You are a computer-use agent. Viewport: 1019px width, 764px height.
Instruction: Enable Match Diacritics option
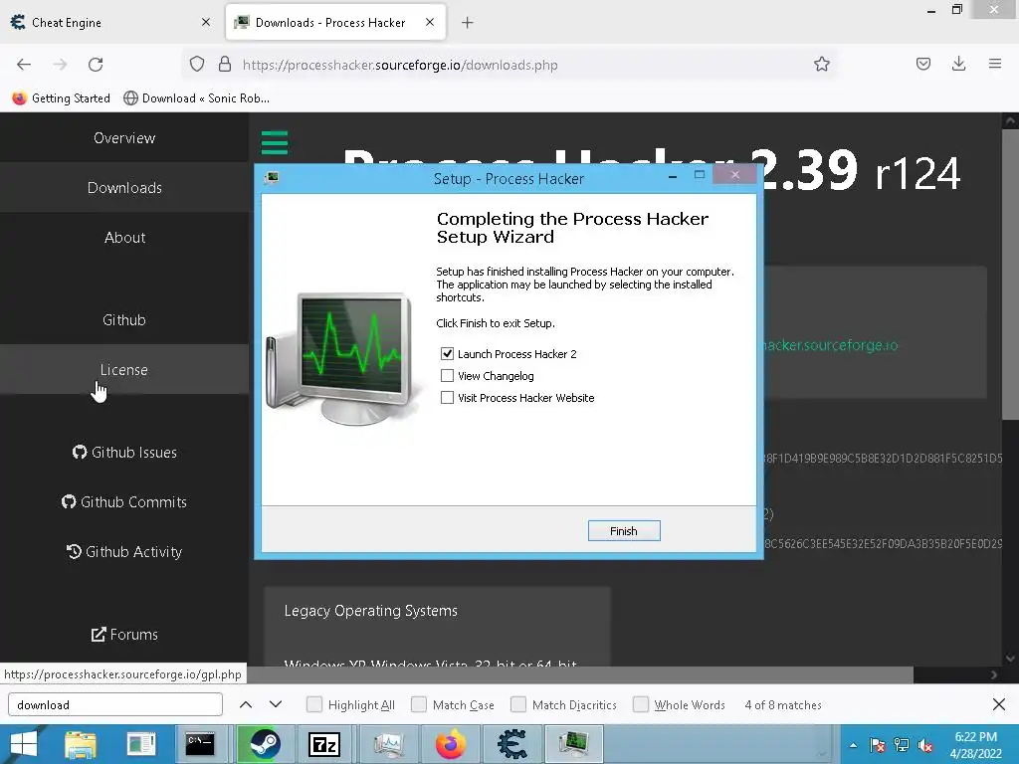tap(517, 705)
